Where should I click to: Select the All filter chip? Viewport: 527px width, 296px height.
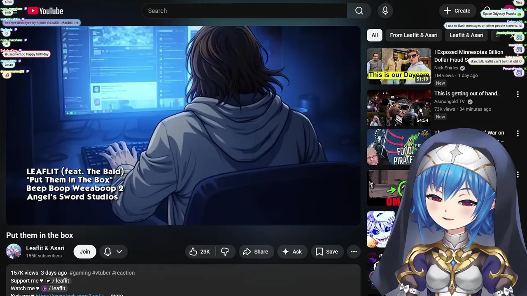tap(375, 35)
